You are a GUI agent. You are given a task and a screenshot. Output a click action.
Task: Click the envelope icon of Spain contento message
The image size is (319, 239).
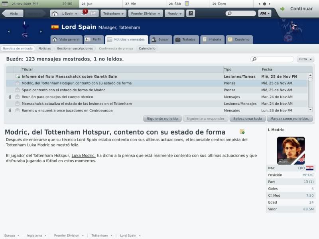(x=18, y=90)
